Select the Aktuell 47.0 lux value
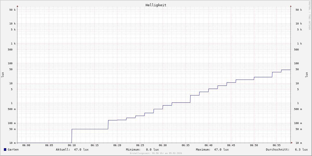312x156 pixels. click(x=81, y=149)
